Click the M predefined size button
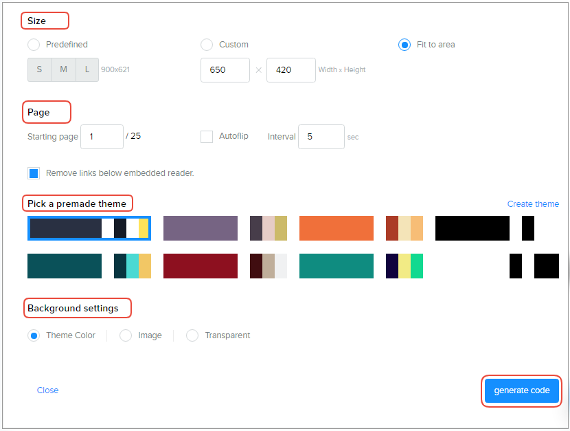The image size is (570, 431). [63, 69]
